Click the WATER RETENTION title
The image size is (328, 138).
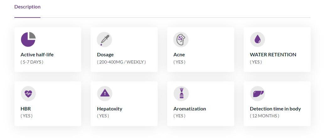click(273, 55)
